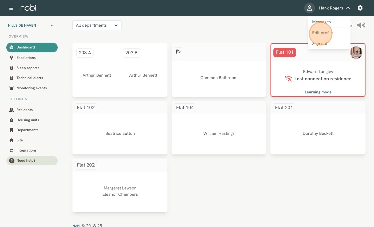
Task: Toggle the sound speaker icon
Action: 361,25
